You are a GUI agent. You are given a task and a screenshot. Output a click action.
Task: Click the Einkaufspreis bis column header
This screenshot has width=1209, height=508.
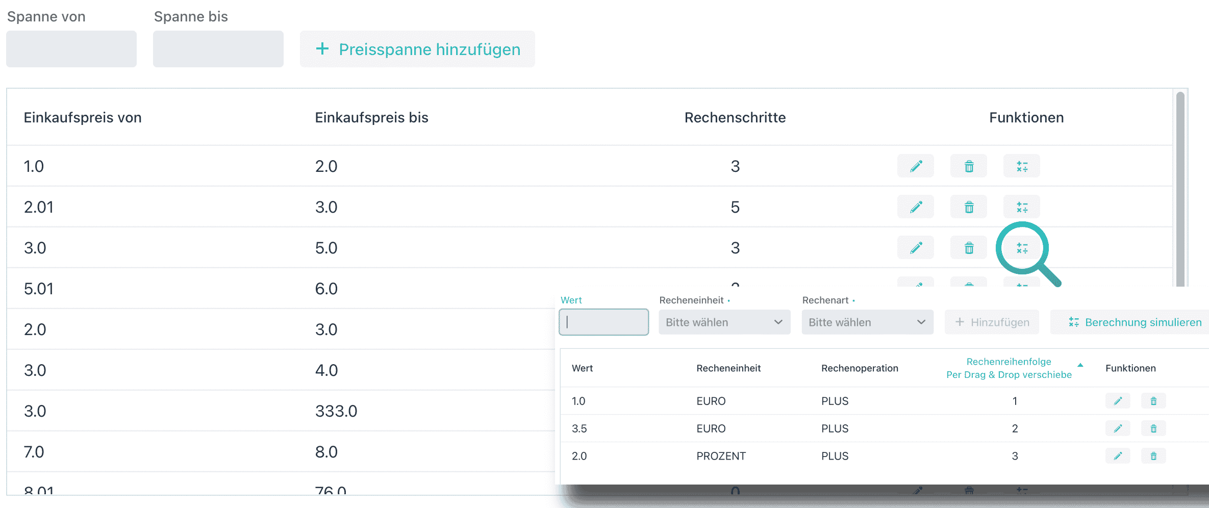[x=371, y=118]
